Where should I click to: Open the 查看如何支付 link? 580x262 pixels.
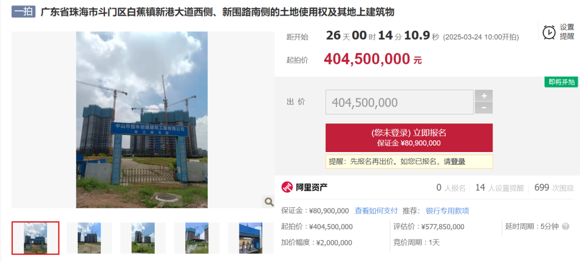(x=376, y=211)
